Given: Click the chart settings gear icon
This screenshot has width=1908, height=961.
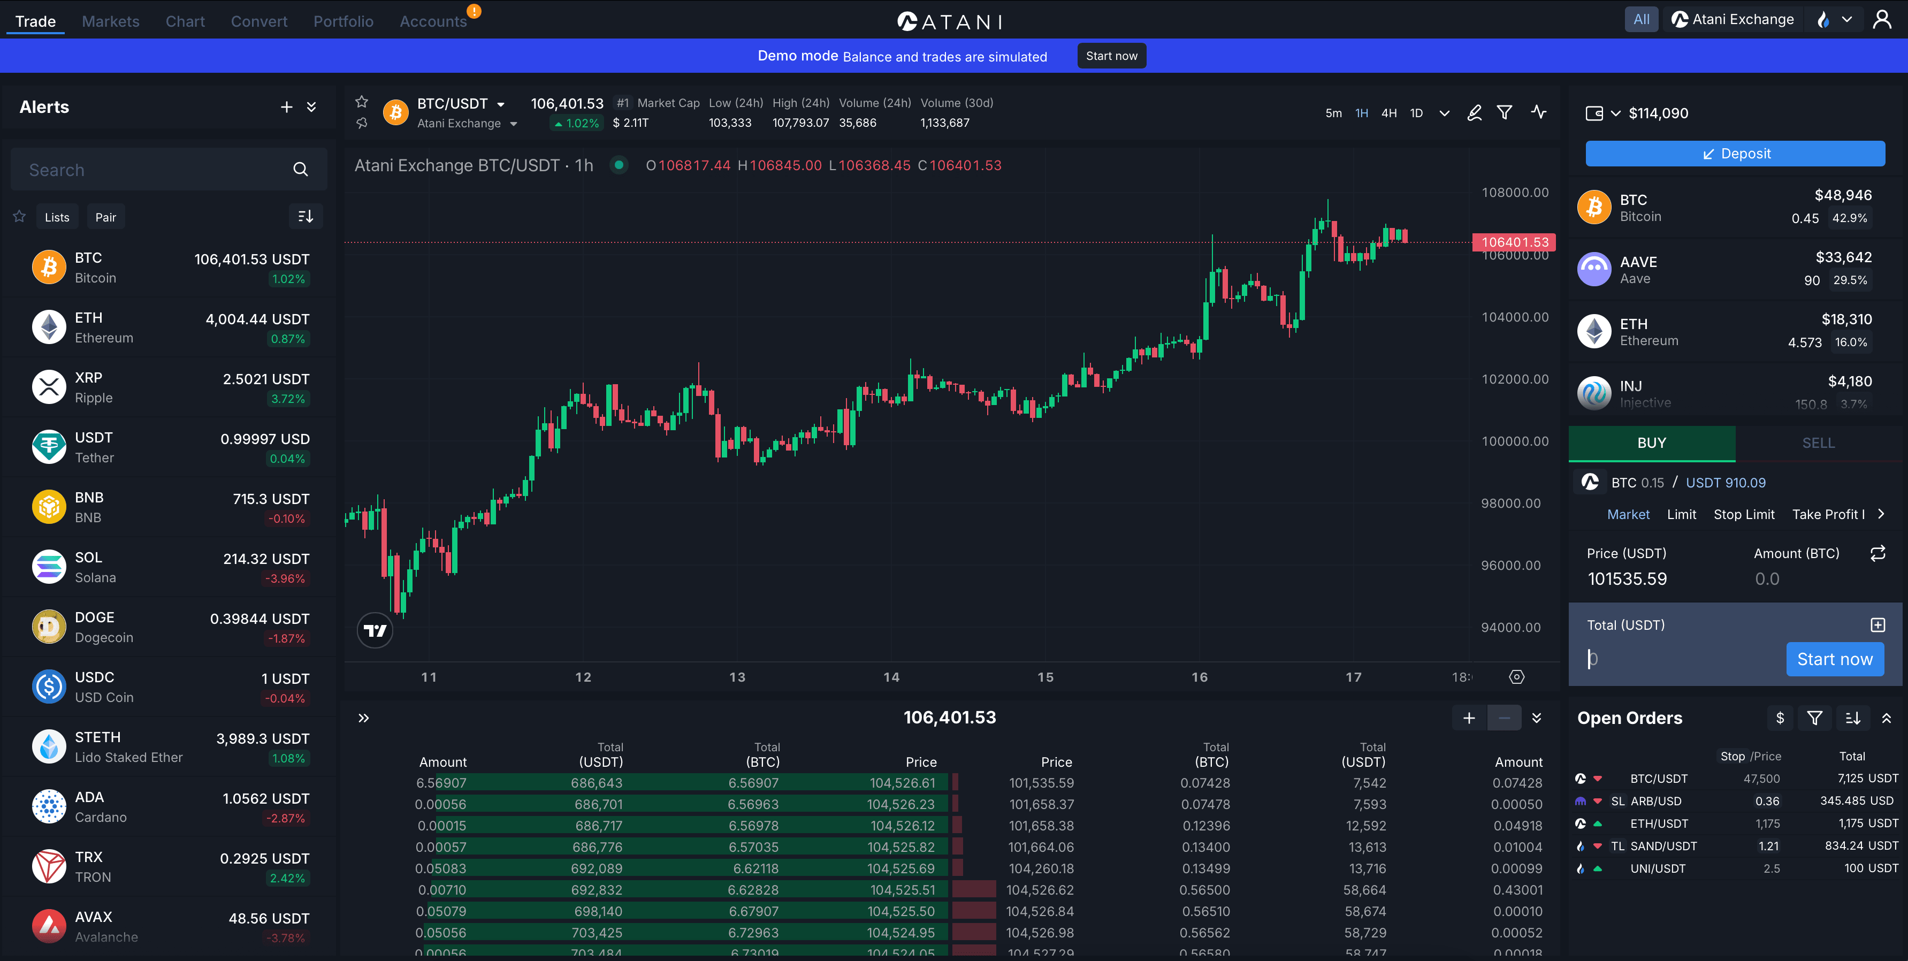Looking at the screenshot, I should tap(1516, 676).
